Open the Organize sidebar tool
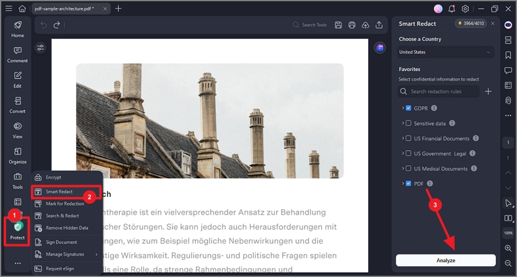 click(18, 156)
